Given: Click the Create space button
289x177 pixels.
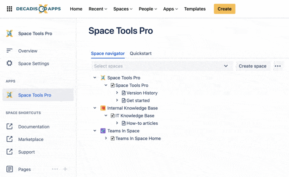Looking at the screenshot, I should 252,66.
